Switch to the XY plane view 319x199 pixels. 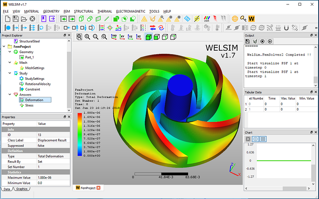[122, 37]
